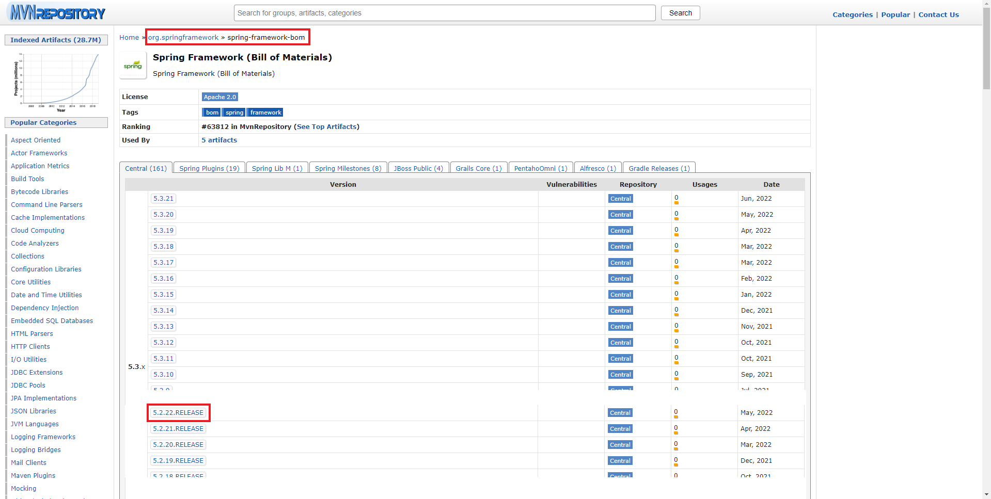991x499 pixels.
Task: Click the bom tag
Action: (212, 112)
